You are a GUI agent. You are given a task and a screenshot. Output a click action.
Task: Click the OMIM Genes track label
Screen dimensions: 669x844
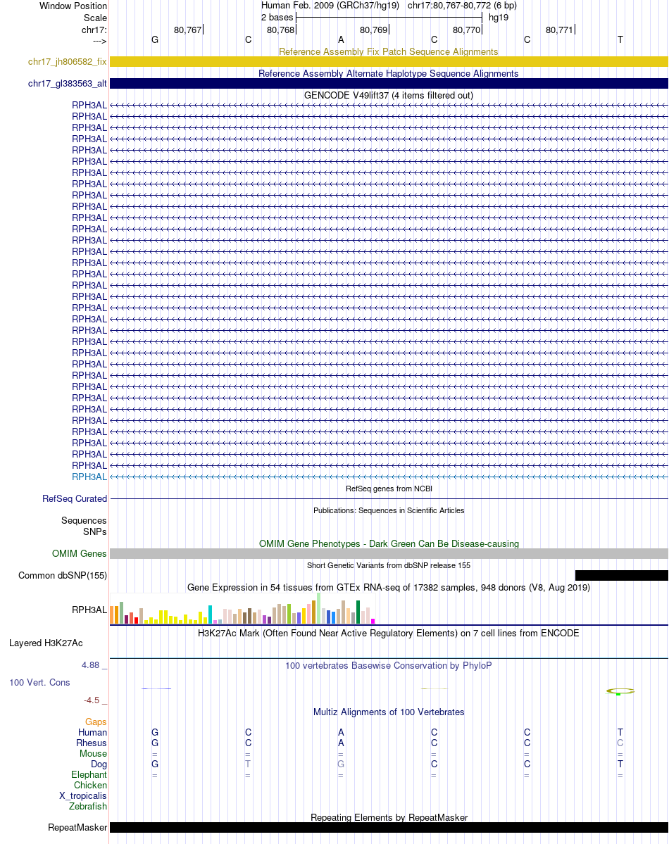79,554
